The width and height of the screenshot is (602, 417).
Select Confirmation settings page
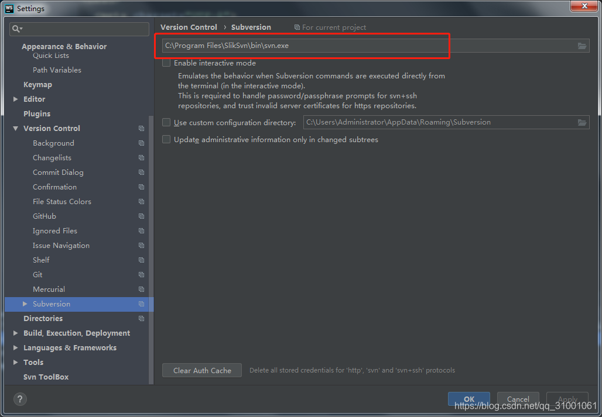point(54,187)
